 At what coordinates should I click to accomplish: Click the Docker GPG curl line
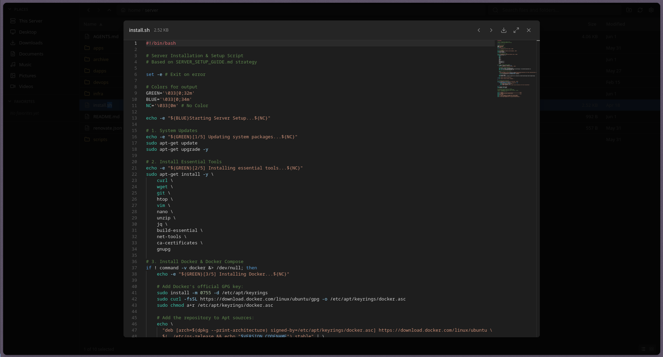(281, 299)
